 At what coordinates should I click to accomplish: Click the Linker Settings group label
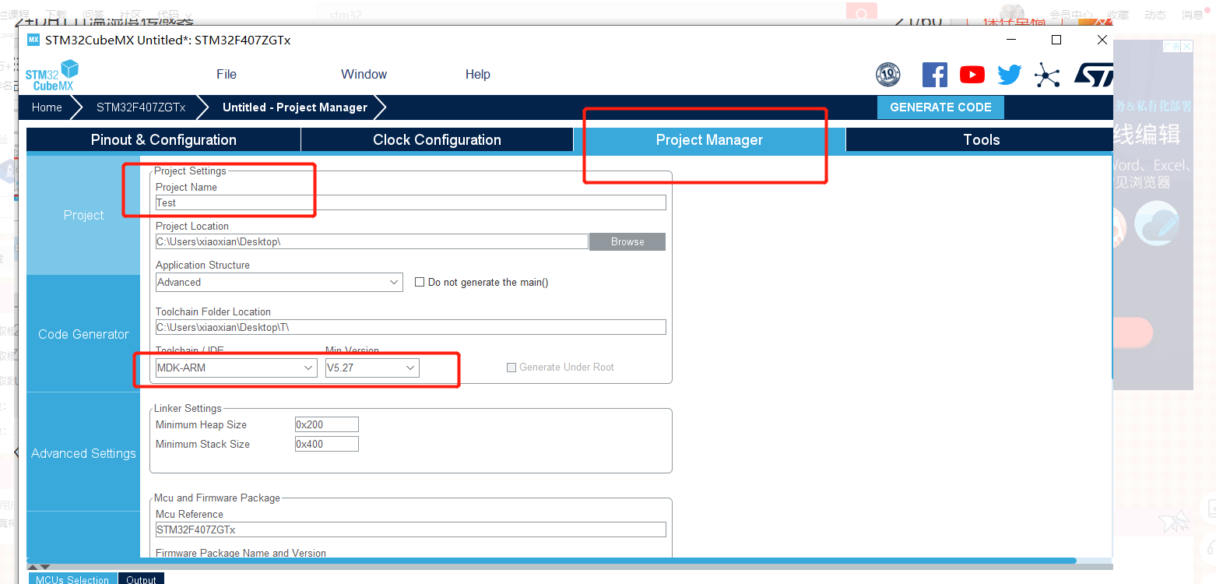(188, 408)
